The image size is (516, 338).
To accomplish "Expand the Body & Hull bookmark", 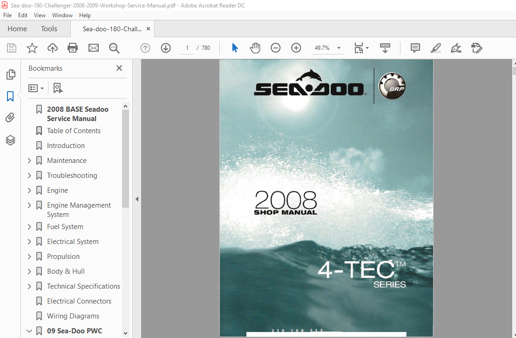I will [29, 271].
